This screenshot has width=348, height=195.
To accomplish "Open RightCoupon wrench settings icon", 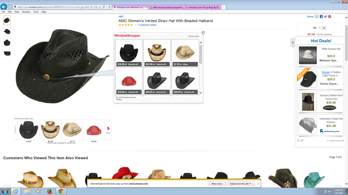I will tap(302, 141).
